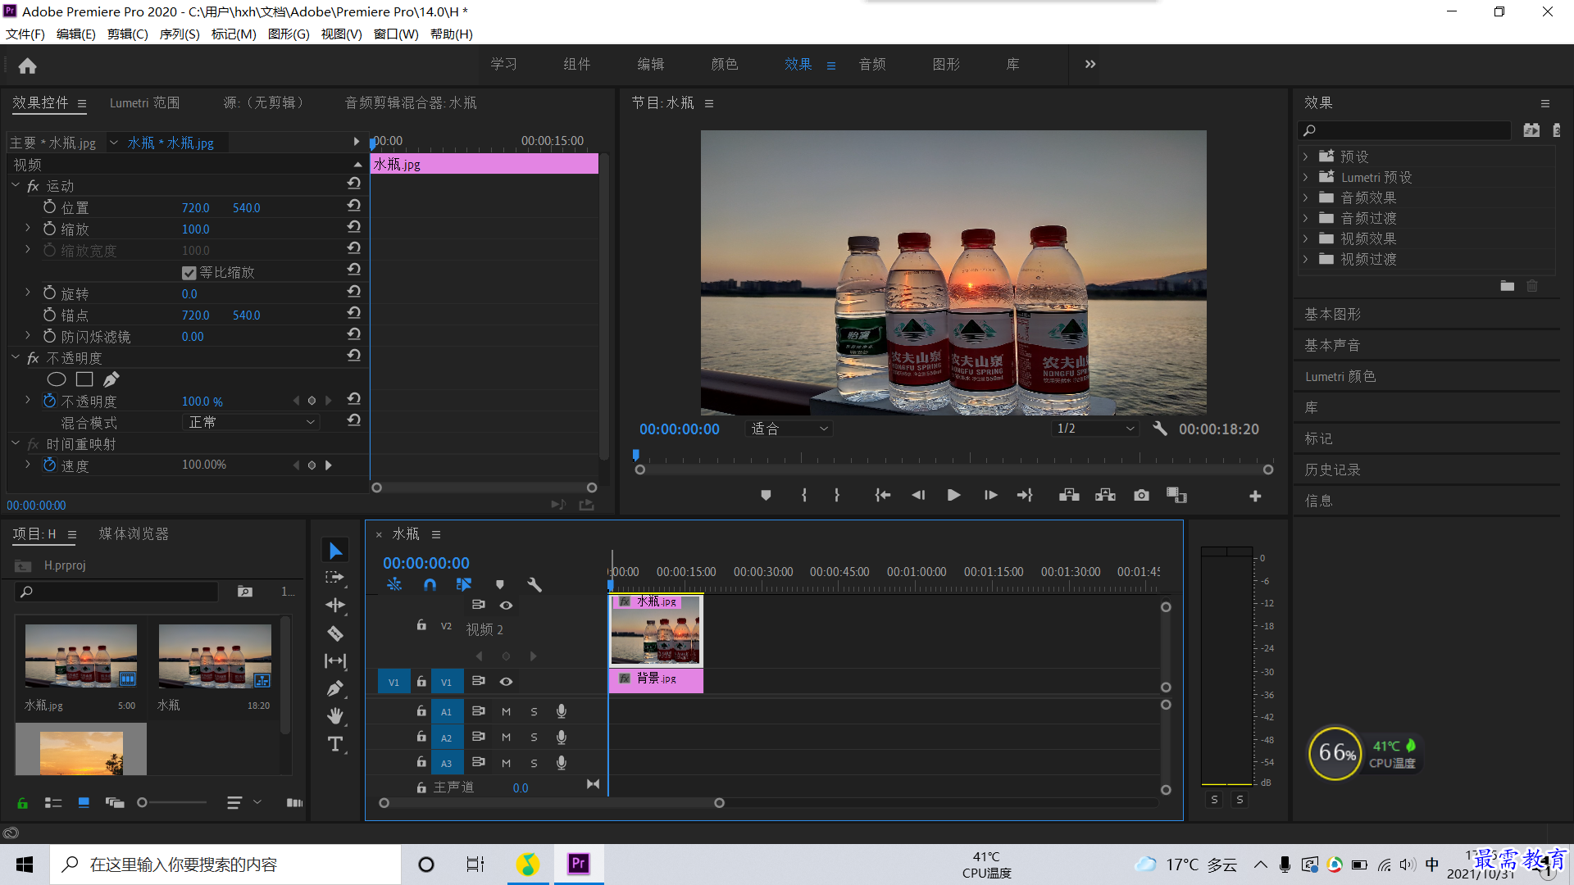This screenshot has width=1574, height=885.
Task: Reset the 位置 position parameter
Action: 354,206
